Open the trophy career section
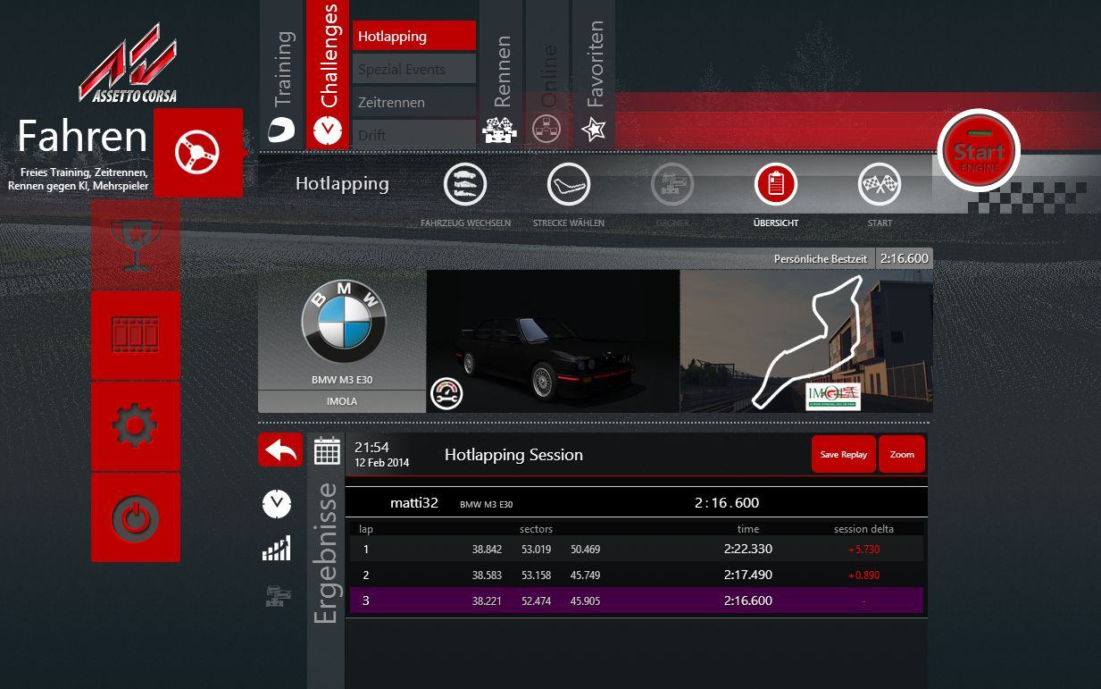 [x=136, y=244]
